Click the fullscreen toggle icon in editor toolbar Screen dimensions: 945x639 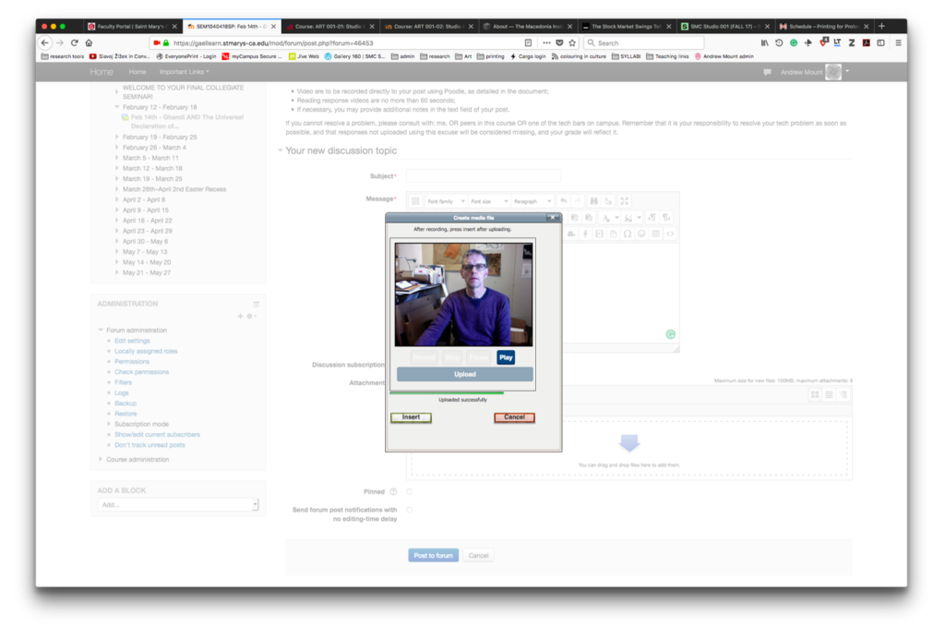tap(625, 201)
